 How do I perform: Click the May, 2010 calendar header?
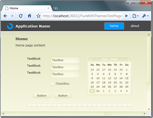pyautogui.click(x=110, y=59)
